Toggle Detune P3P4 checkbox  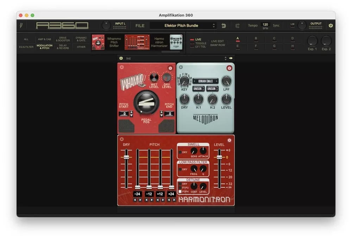coord(180,192)
